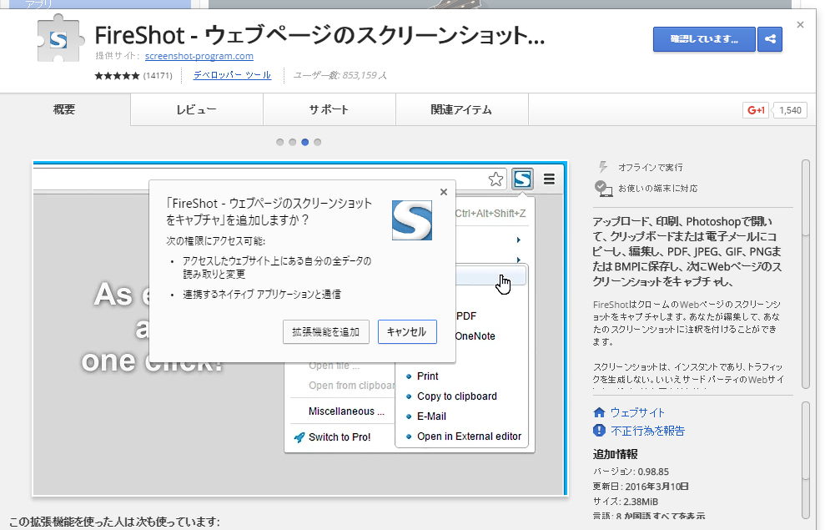The width and height of the screenshot is (825, 530).
Task: Click the G+1 button
Action: point(757,110)
